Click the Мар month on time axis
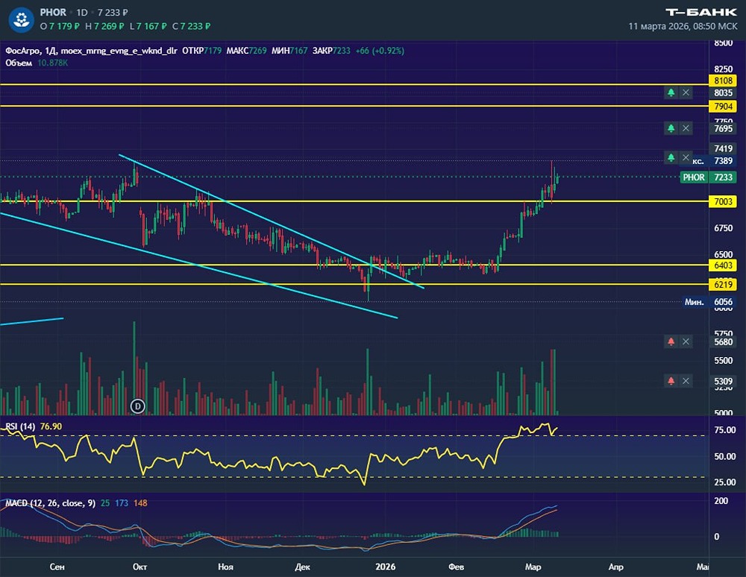 [x=533, y=567]
